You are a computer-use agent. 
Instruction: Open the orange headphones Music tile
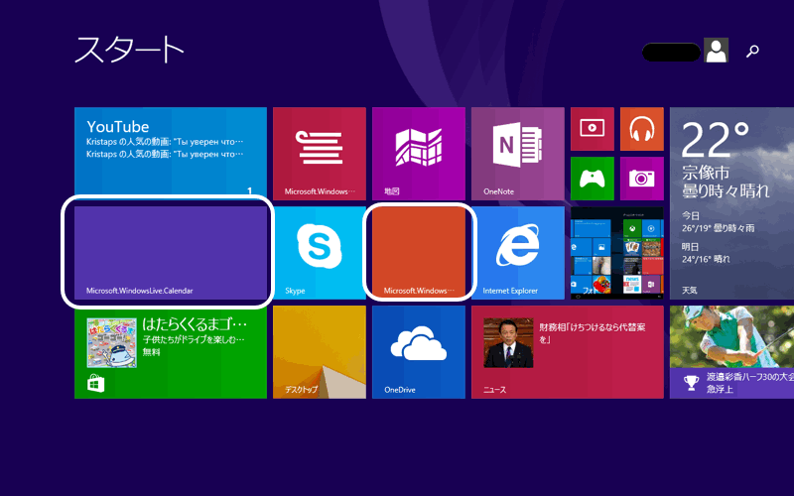pyautogui.click(x=641, y=129)
